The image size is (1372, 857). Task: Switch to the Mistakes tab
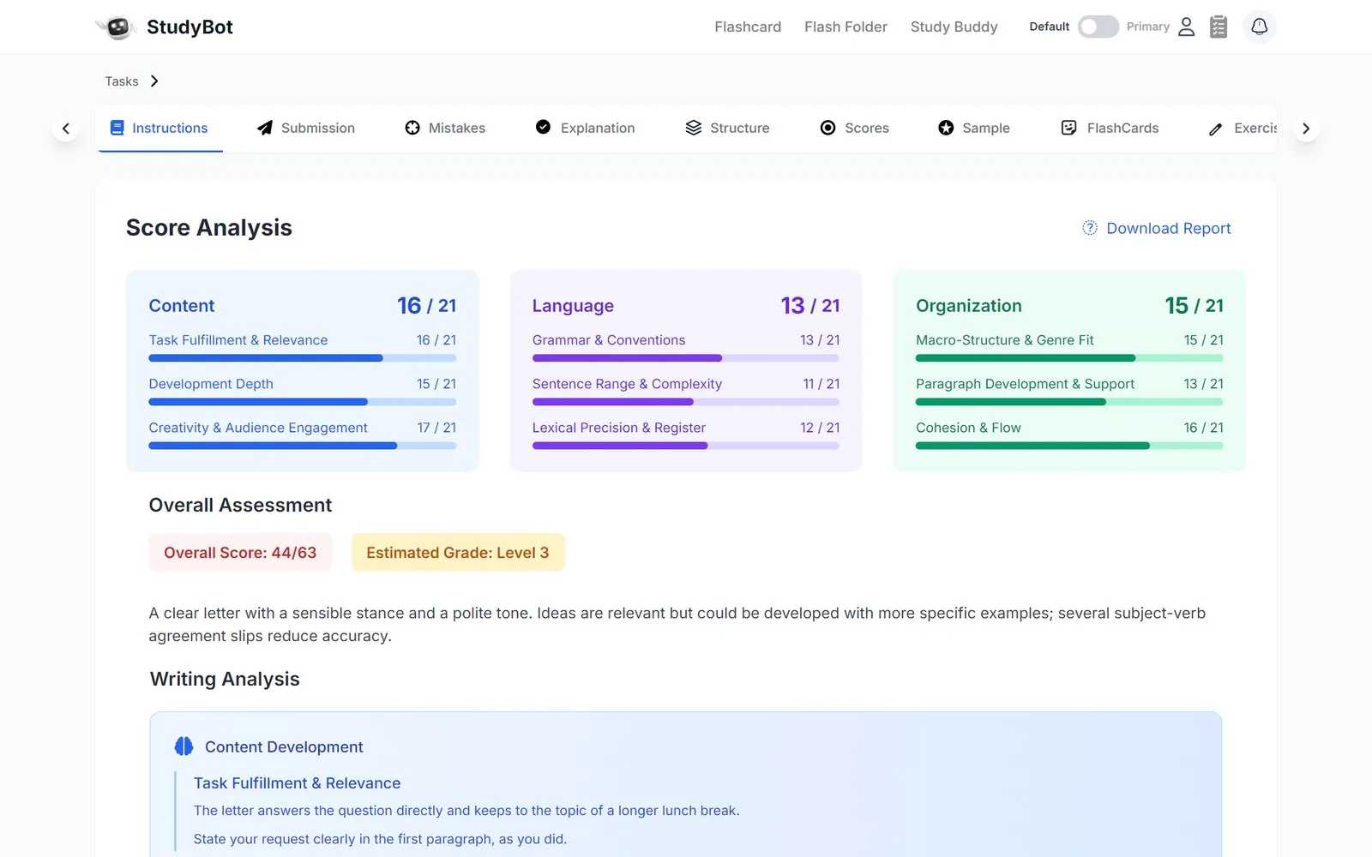[x=444, y=128]
